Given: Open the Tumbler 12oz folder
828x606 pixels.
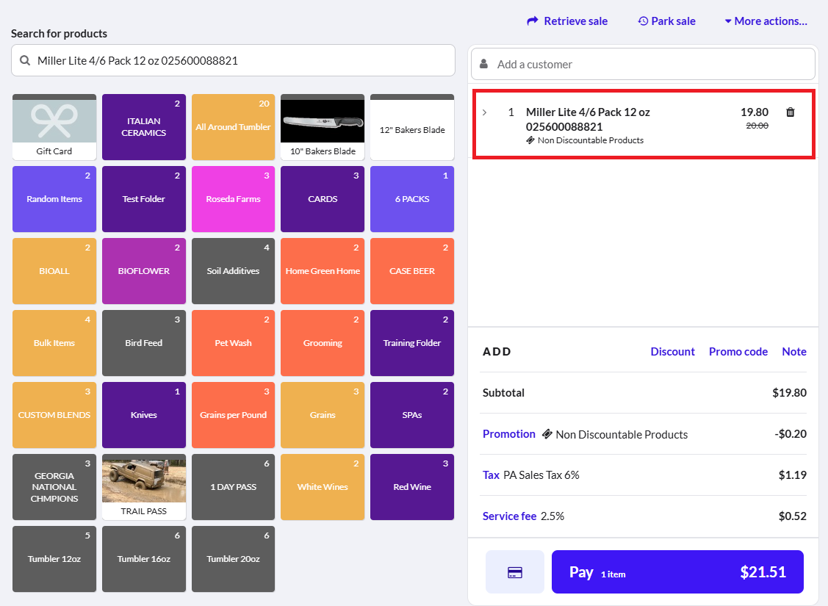Looking at the screenshot, I should (x=54, y=559).
